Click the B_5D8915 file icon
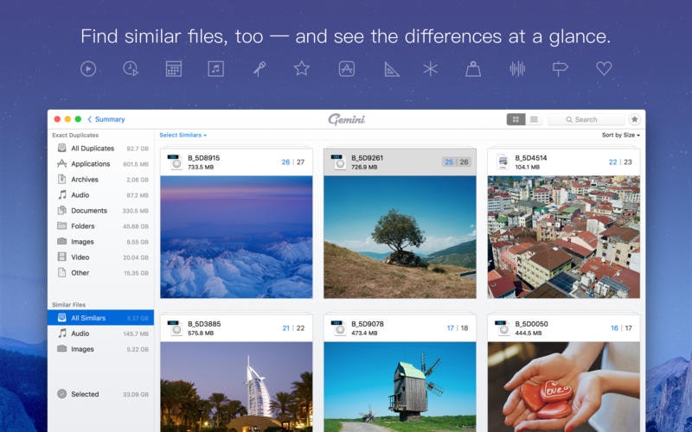 [x=176, y=162]
